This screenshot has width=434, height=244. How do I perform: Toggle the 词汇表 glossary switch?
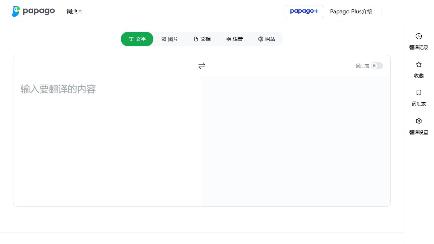[x=377, y=66]
